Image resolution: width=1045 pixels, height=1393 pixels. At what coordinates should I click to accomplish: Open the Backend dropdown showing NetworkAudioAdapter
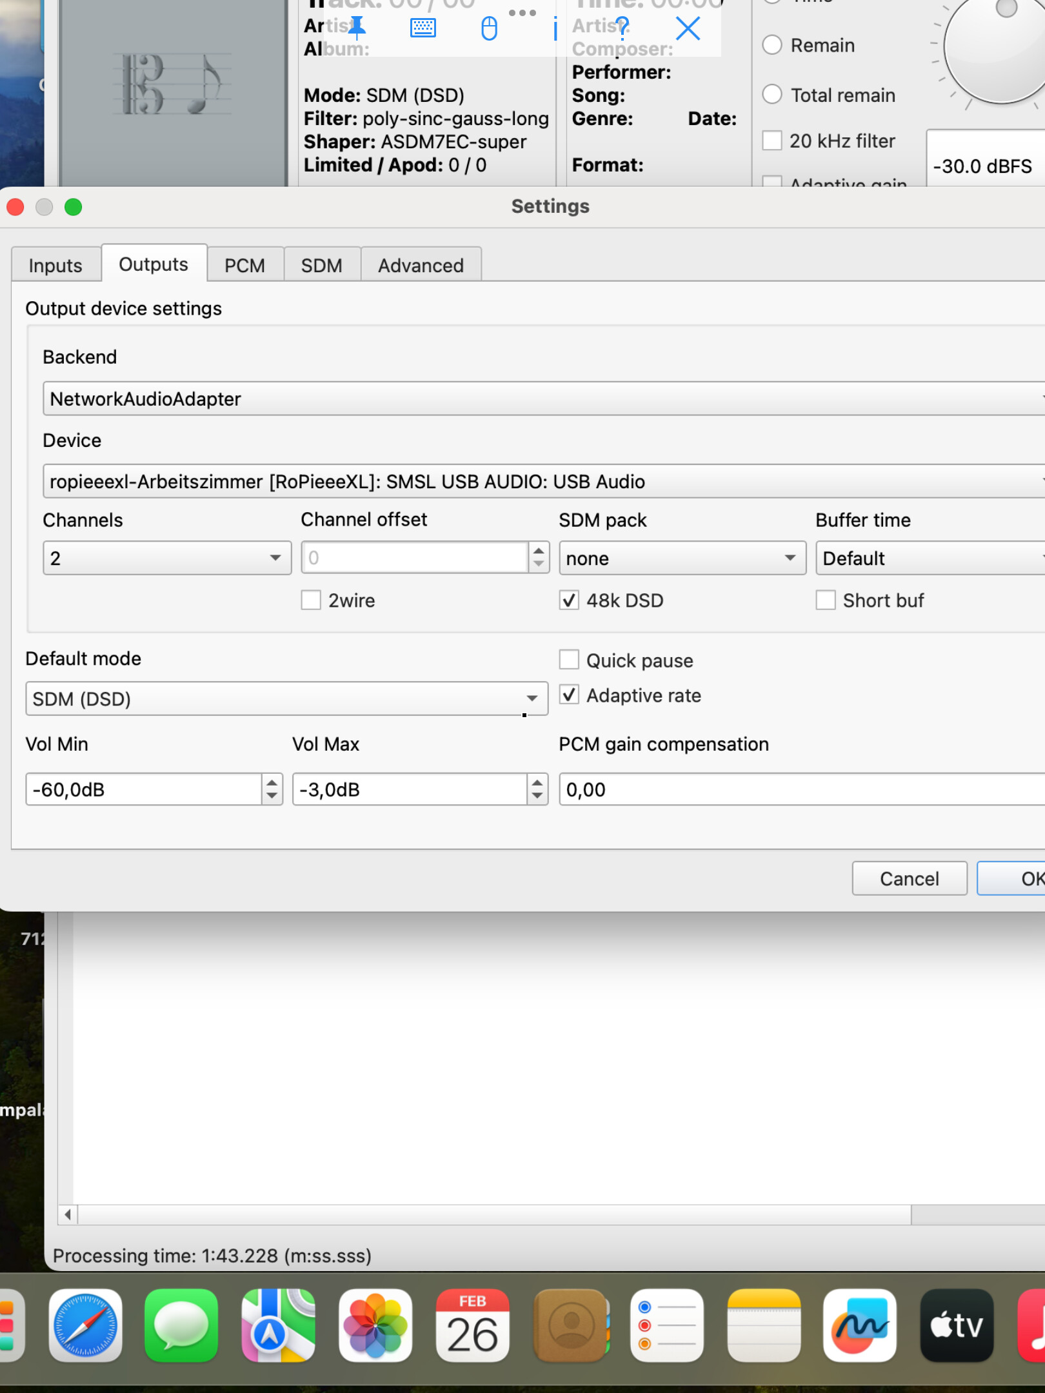[544, 399]
